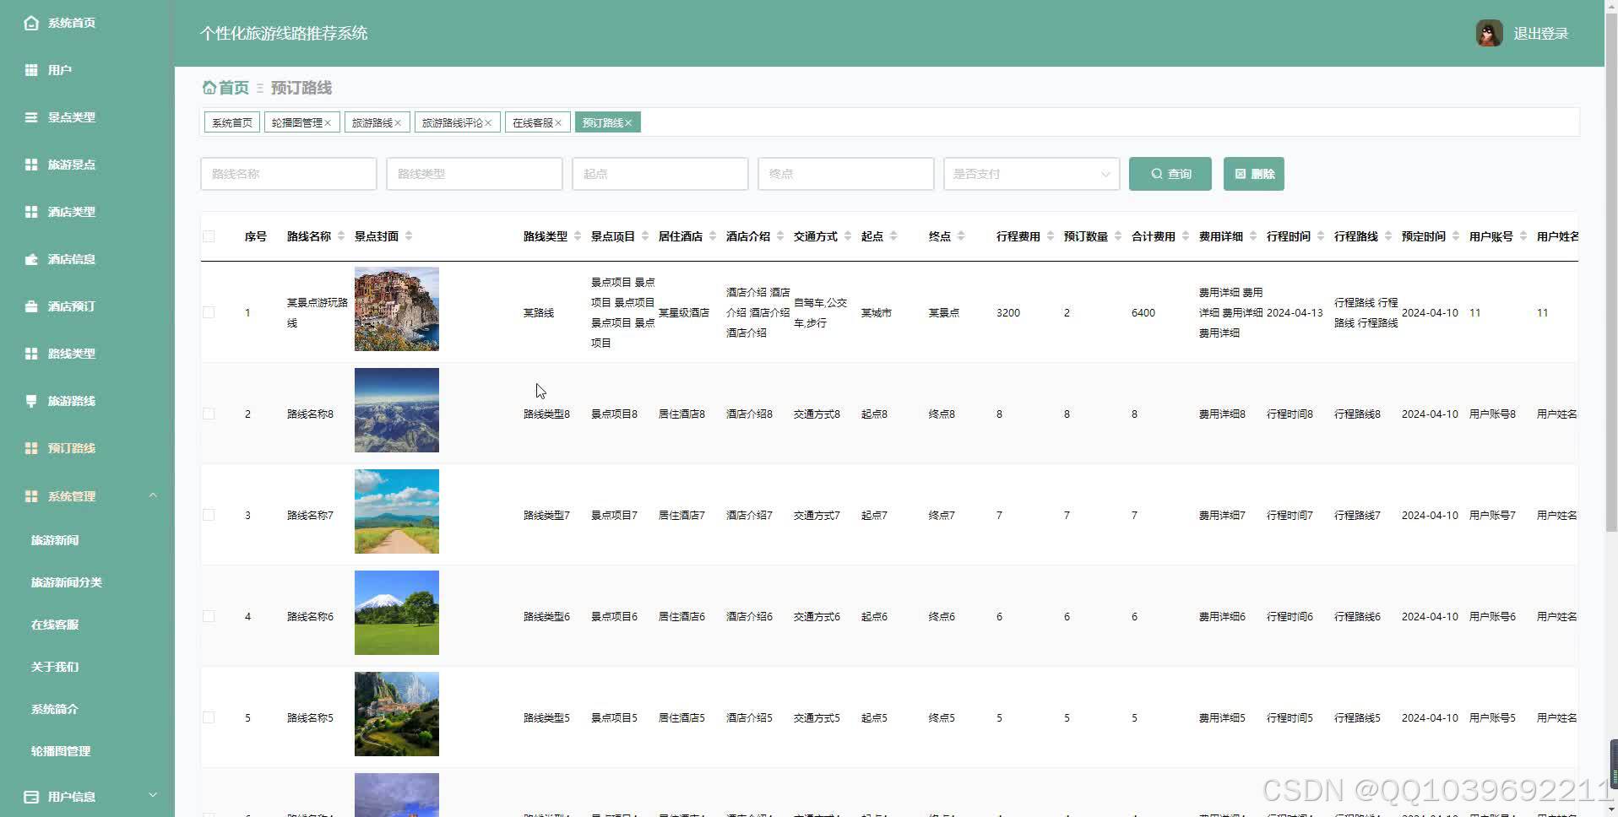
Task: Expand the 用户信息 menu chevron
Action: pos(153,795)
